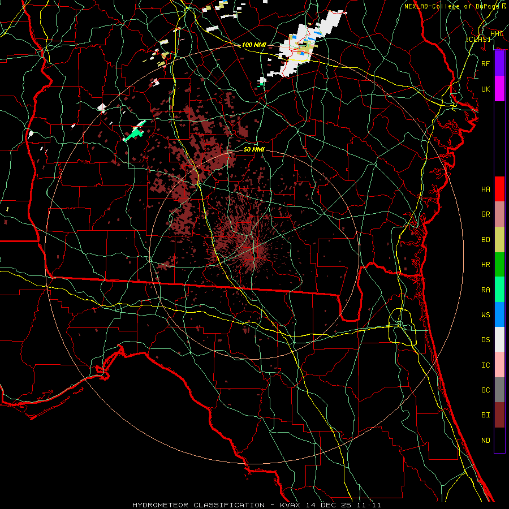Click the RF purple legend swatch
This screenshot has width=509, height=509.
[499, 63]
